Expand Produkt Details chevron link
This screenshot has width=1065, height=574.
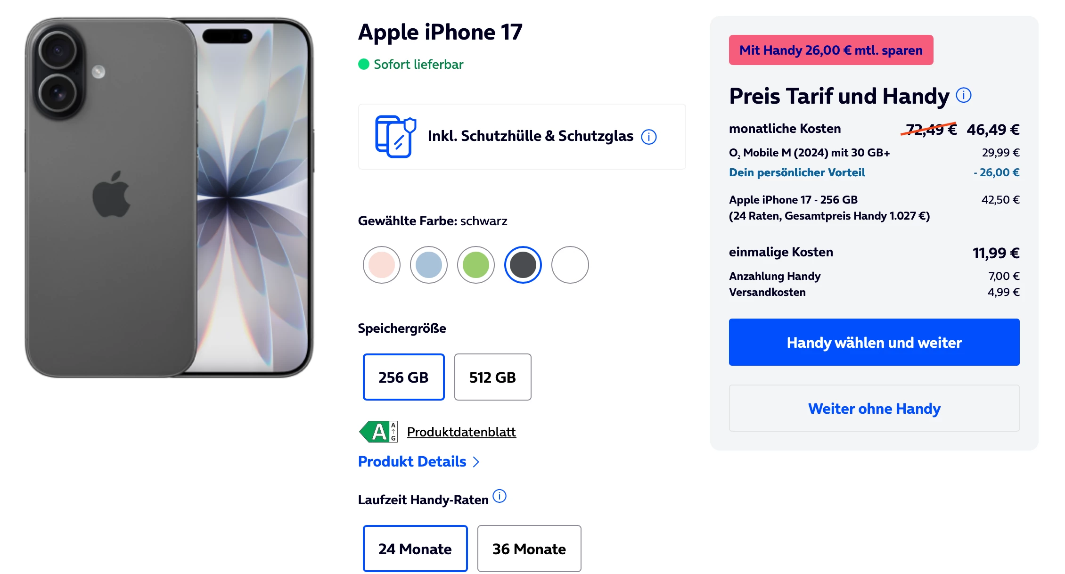[418, 461]
